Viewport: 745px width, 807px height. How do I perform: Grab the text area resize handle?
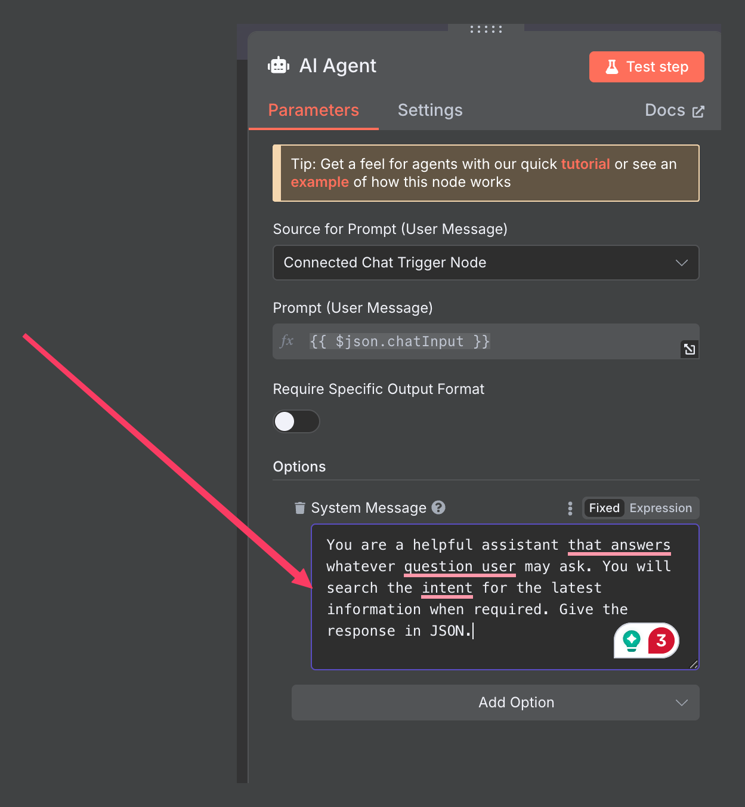click(693, 664)
